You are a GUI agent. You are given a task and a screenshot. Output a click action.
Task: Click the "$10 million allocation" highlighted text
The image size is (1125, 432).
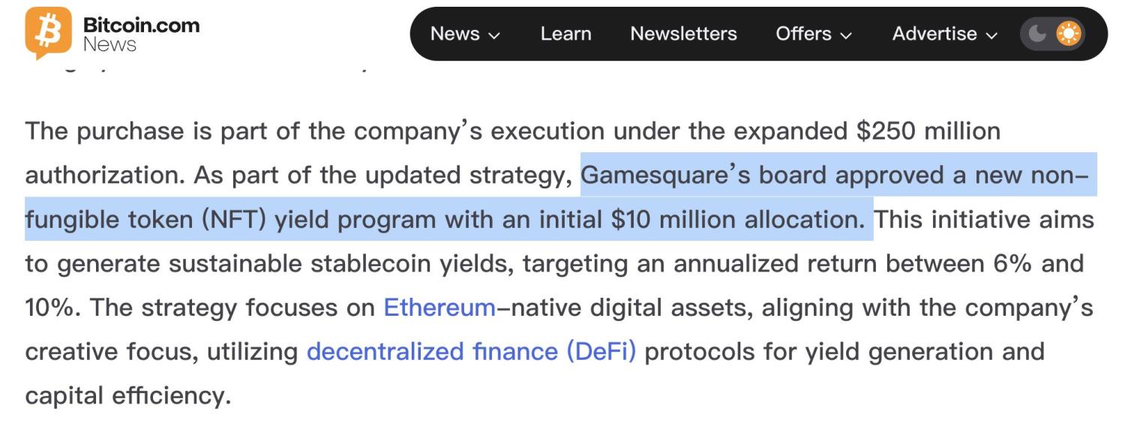pyautogui.click(x=738, y=220)
